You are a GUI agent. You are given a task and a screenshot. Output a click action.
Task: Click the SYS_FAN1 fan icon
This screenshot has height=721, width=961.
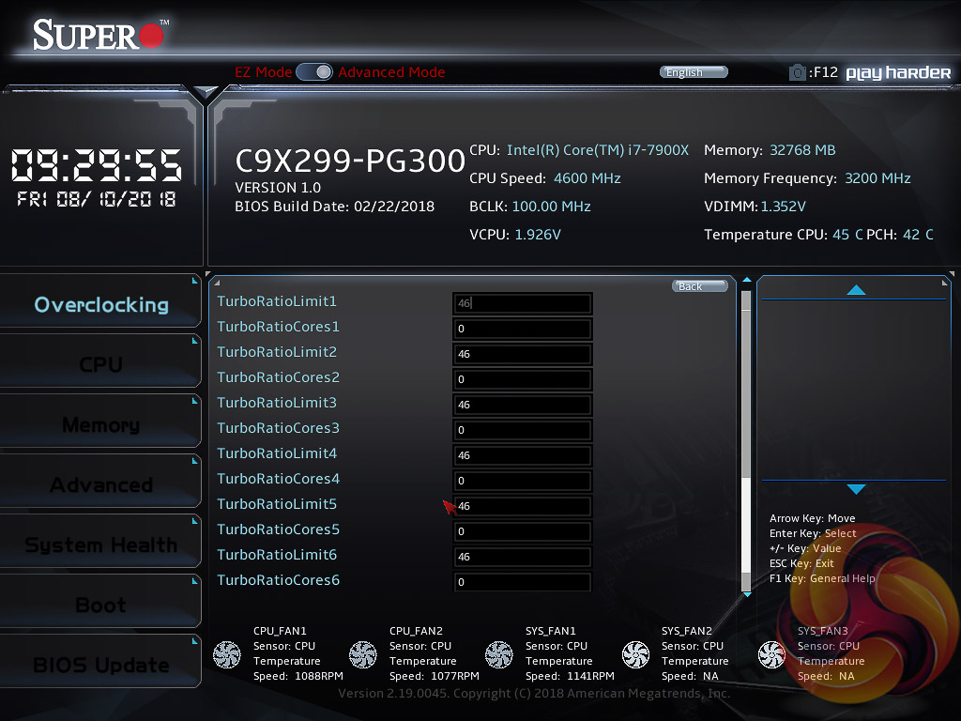(x=499, y=654)
